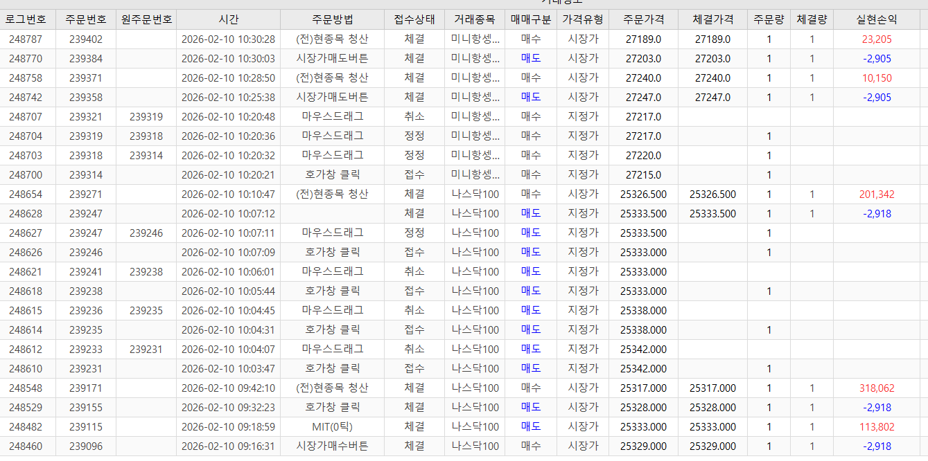Select order number 239241 cell
This screenshot has width=928, height=461.
tap(86, 272)
